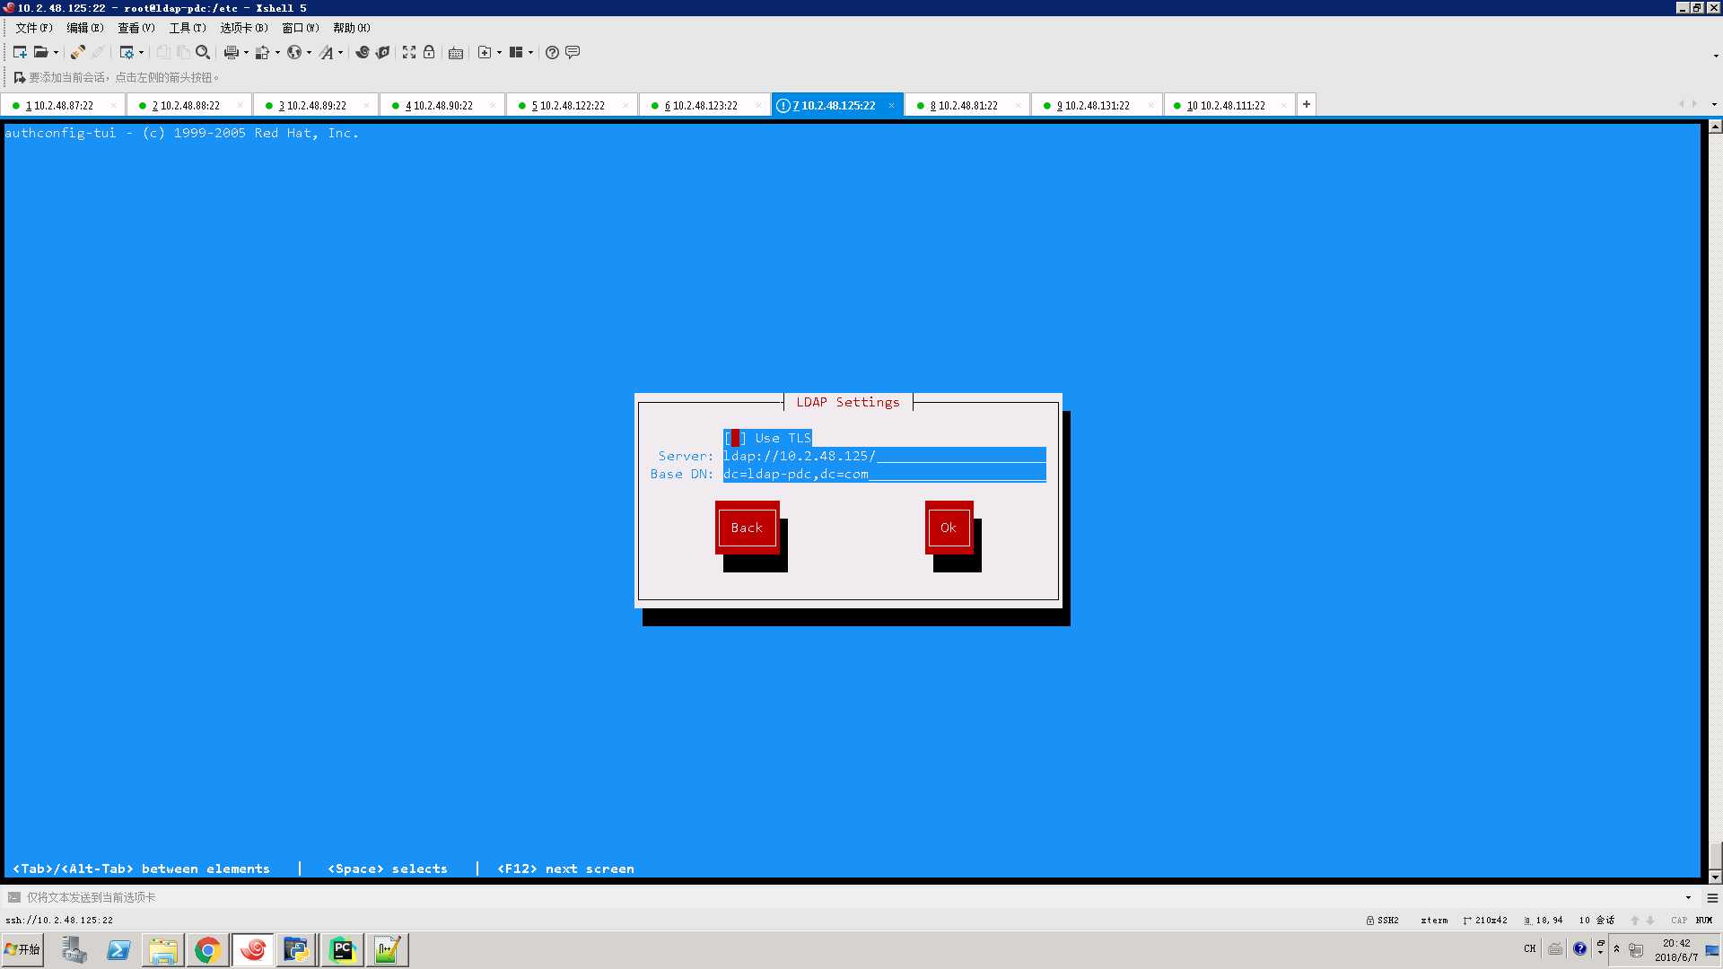The height and width of the screenshot is (969, 1723).
Task: Expand the file transfer dropdown arrow
Action: [277, 53]
